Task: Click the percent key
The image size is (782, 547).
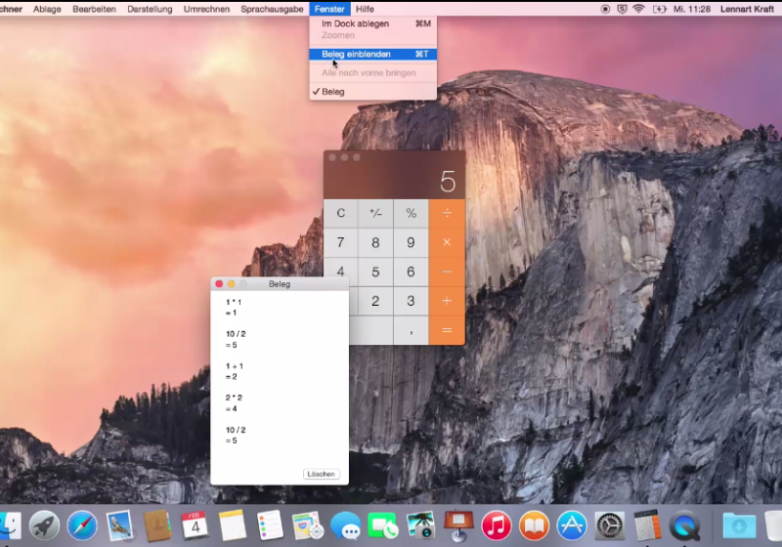Action: tap(411, 213)
